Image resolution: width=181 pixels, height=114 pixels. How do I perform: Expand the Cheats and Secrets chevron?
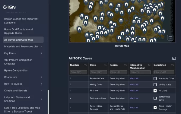tap(41, 90)
